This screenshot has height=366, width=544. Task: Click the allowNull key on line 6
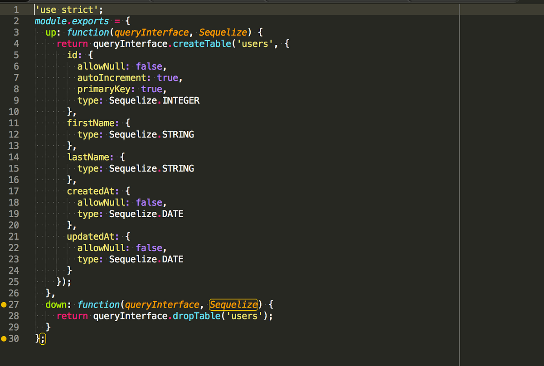coord(101,66)
